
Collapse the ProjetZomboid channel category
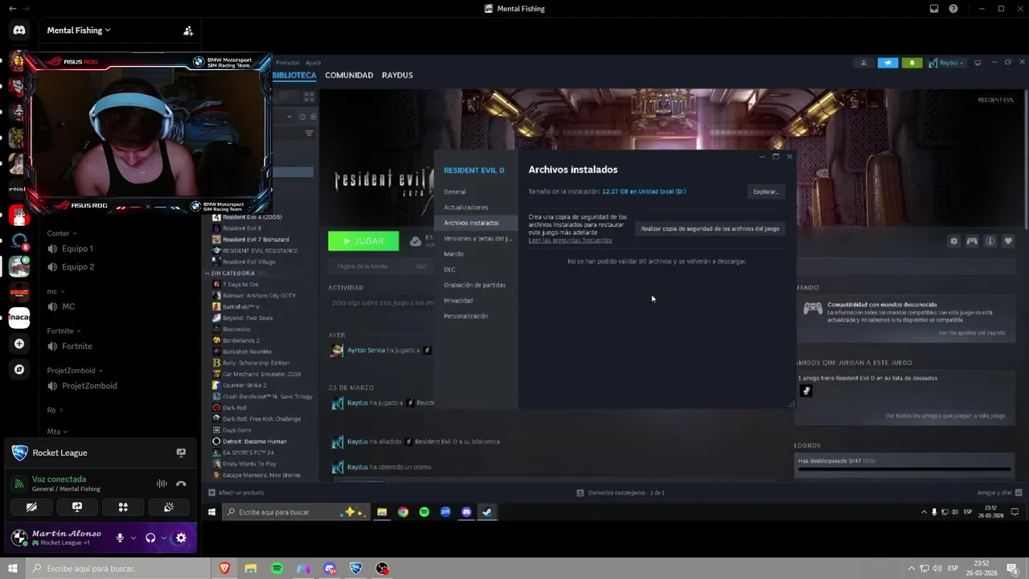tap(75, 371)
